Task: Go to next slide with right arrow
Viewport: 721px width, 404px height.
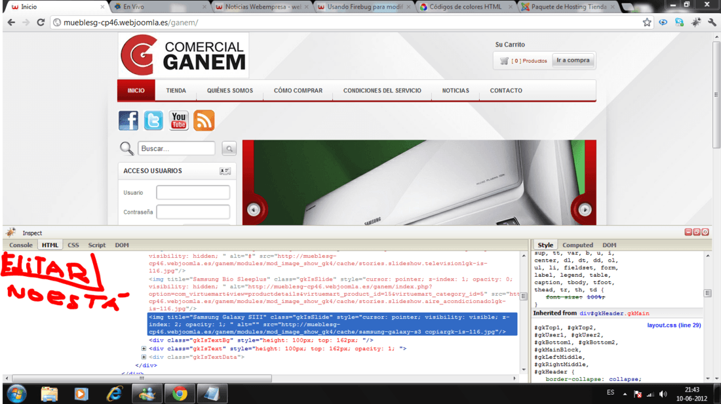Action: point(585,210)
